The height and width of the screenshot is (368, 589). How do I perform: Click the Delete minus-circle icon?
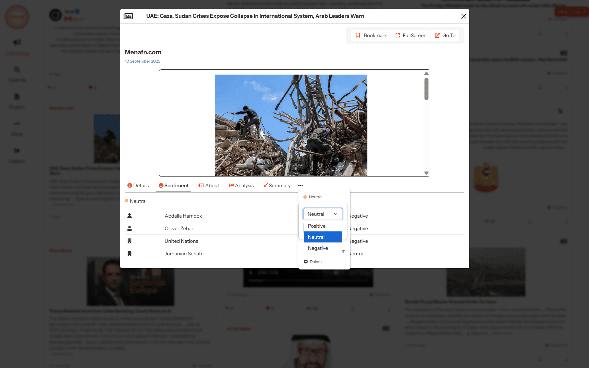306,262
